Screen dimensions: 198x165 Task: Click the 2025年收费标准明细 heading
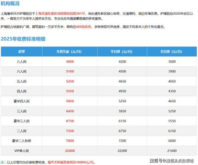coord(23,39)
